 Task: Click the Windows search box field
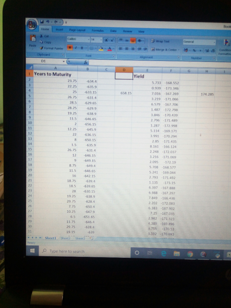point(85,251)
